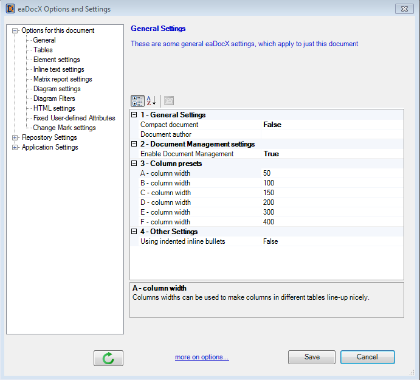The height and width of the screenshot is (380, 420).
Task: Open Inline text settings in the tree
Action: point(59,69)
